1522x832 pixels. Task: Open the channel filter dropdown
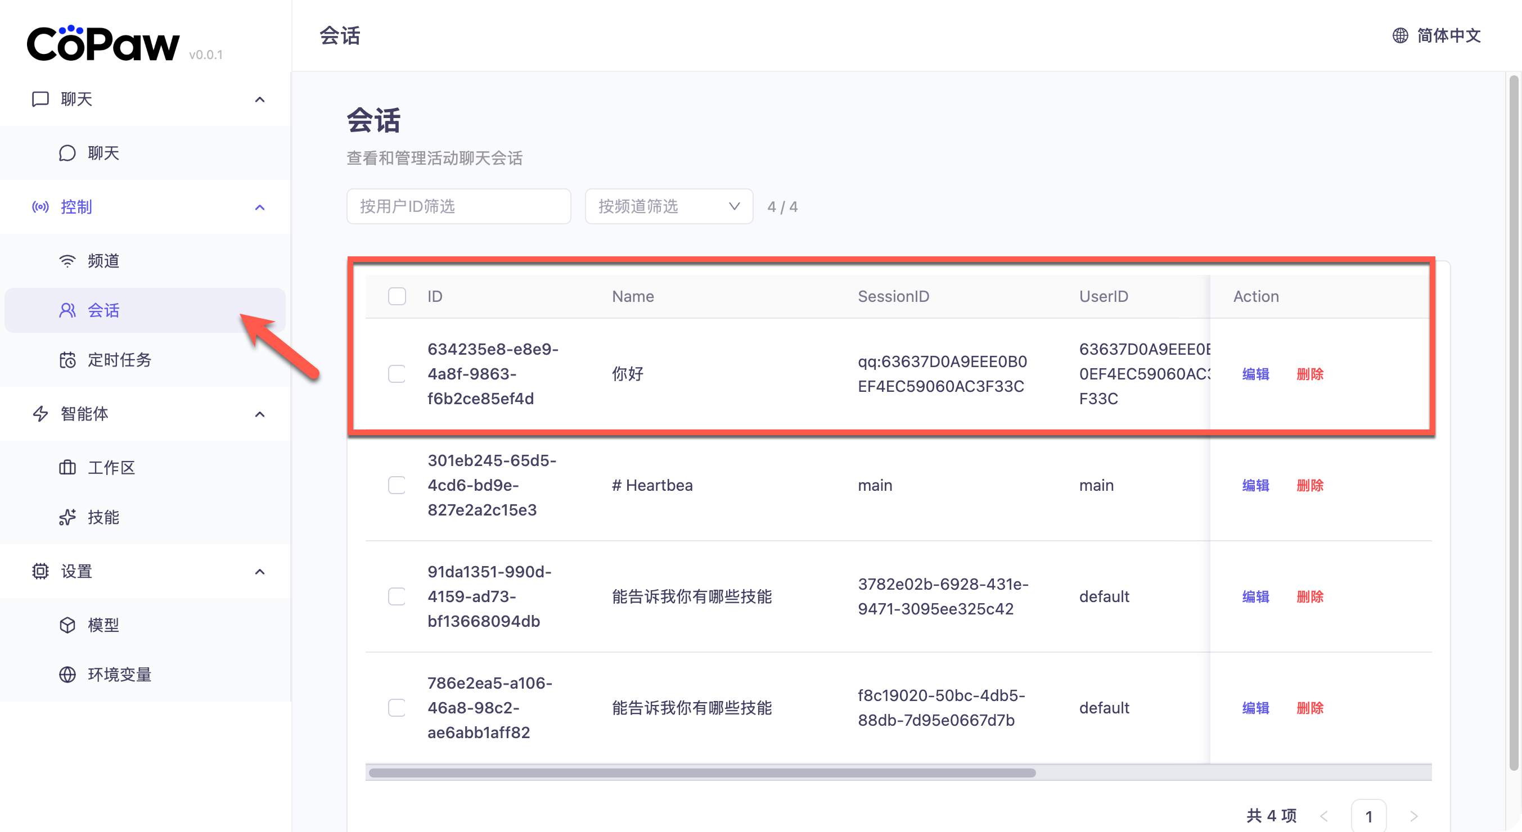(x=668, y=207)
